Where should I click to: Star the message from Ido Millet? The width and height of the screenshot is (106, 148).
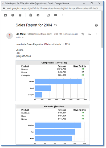83,34
